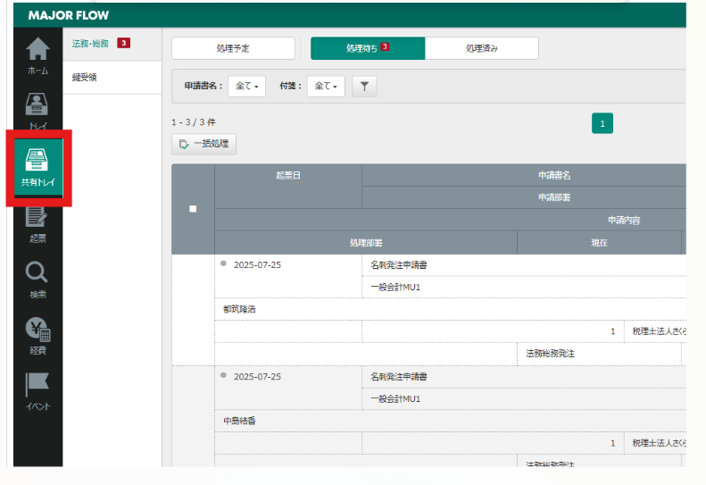Viewport: 706px width, 485px height.
Task: Click the funnel filter icon button
Action: click(x=364, y=86)
